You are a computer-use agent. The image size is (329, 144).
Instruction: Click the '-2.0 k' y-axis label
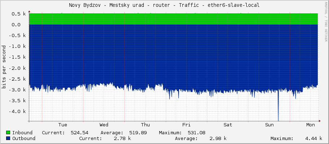pos(17,68)
